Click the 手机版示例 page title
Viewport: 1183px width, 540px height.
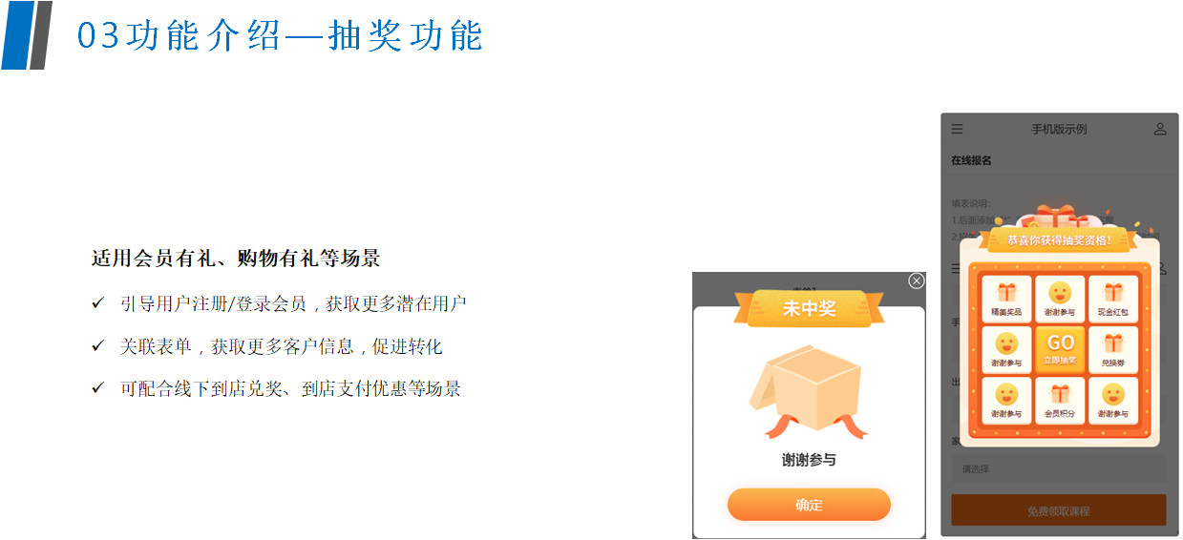click(x=1059, y=129)
